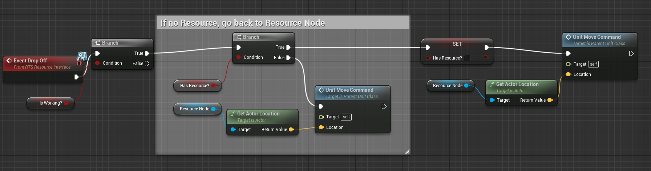This screenshot has width=651, height=171.
Task: Click the red output pin of SET node
Action: 486,57
